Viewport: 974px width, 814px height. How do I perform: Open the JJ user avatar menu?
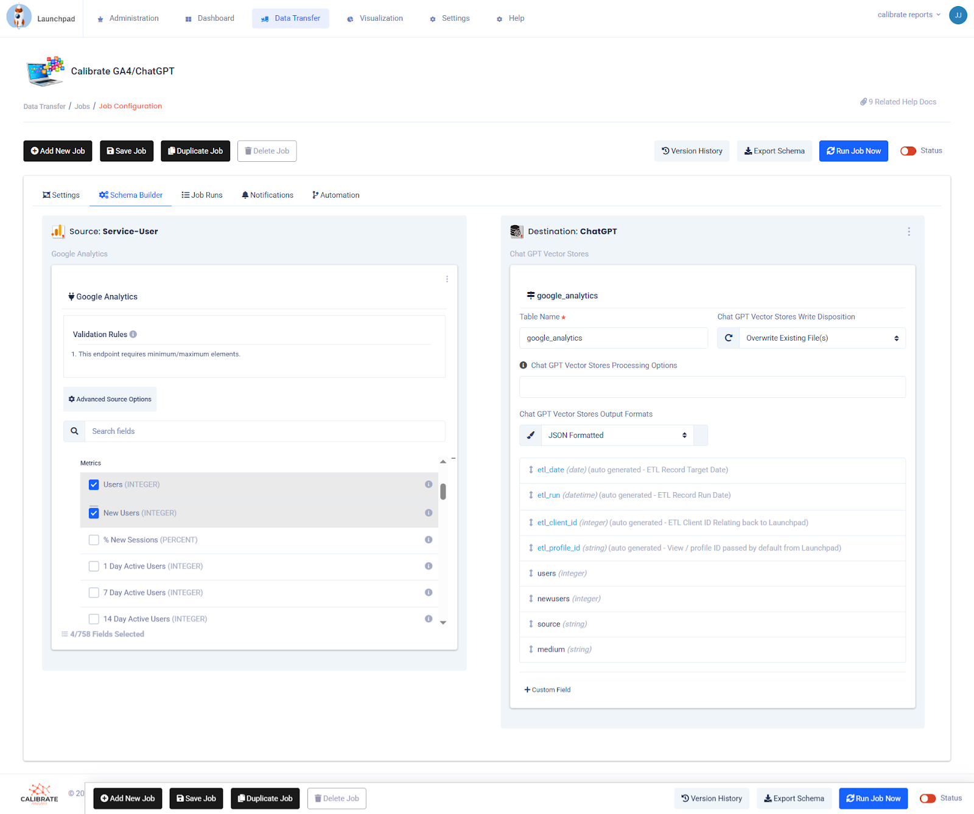click(958, 15)
